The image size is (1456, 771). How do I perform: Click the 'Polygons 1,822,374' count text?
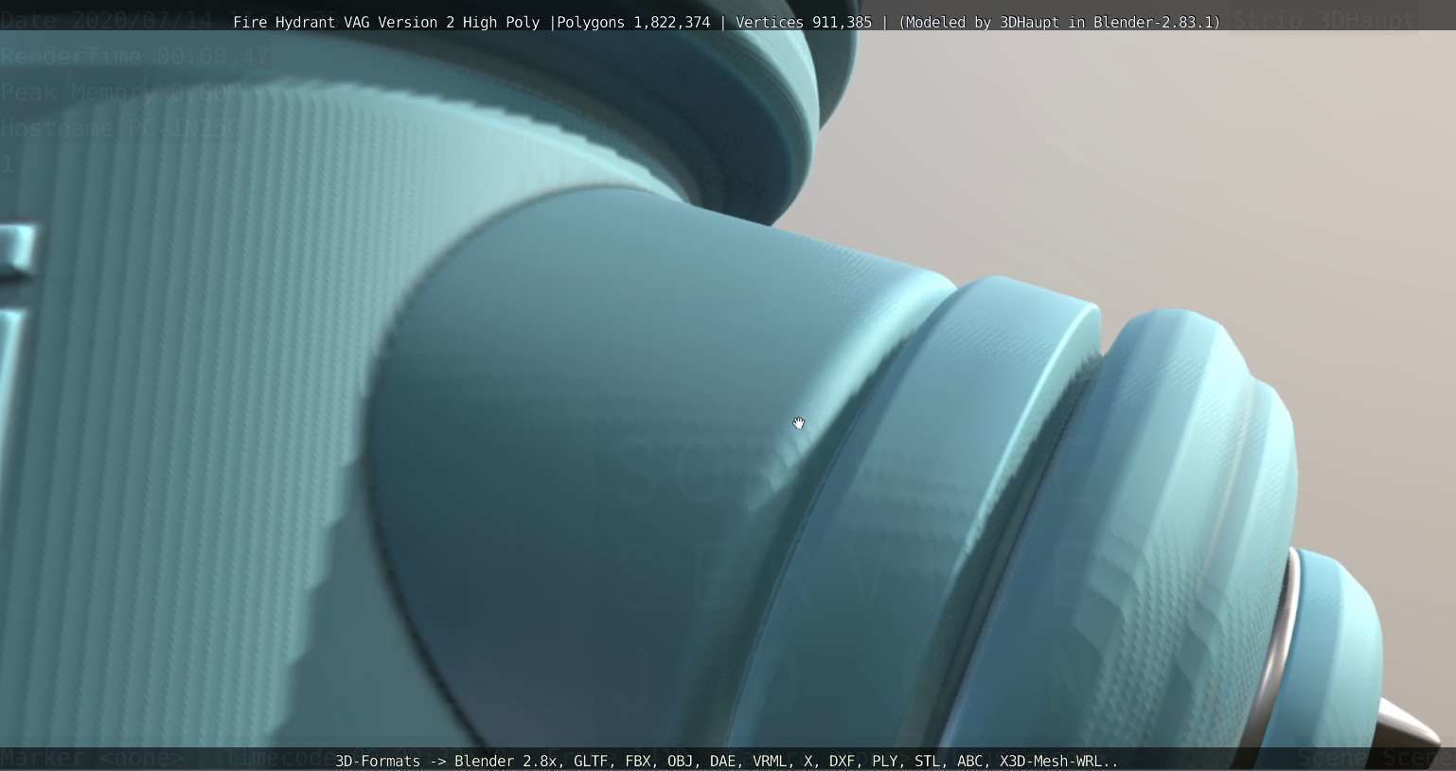pyautogui.click(x=633, y=23)
